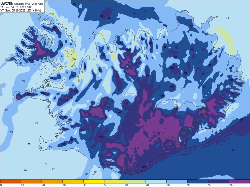
Task: Select the 80–90 light blue legend swatch
Action: pyautogui.click(x=177, y=182)
